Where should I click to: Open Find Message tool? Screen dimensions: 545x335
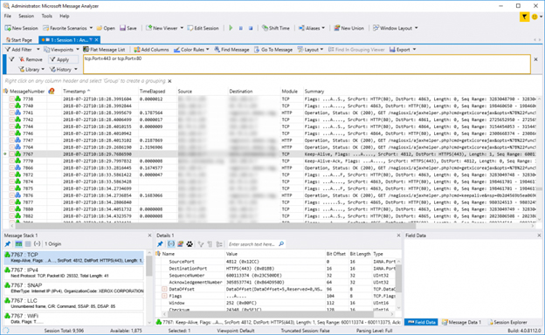[231, 50]
